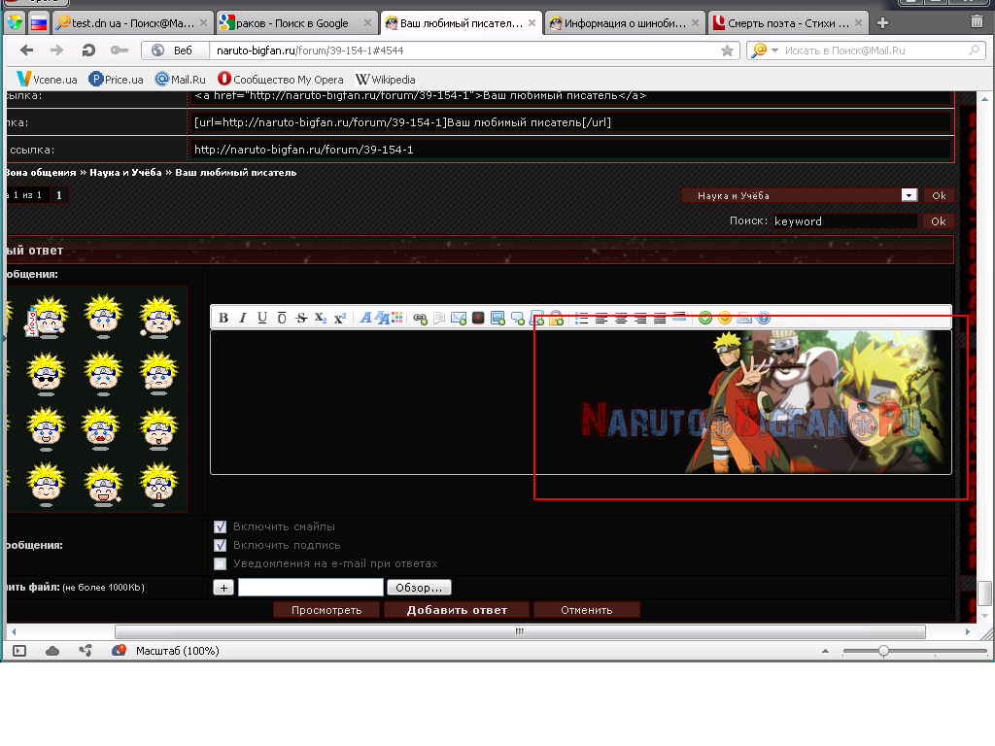
Task: Click the back navigation arrow
Action: 26,51
